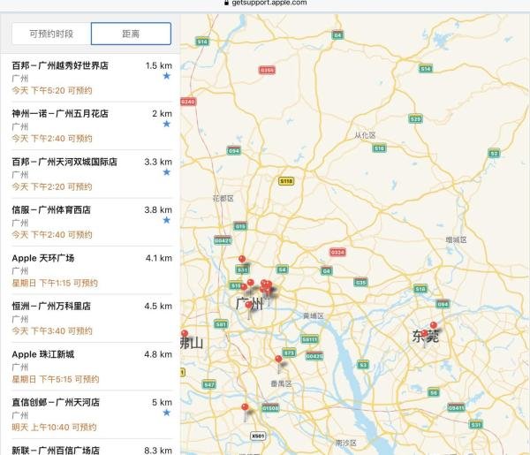Click the 番禺区 map label
This screenshot has height=455, width=530.
(x=281, y=383)
